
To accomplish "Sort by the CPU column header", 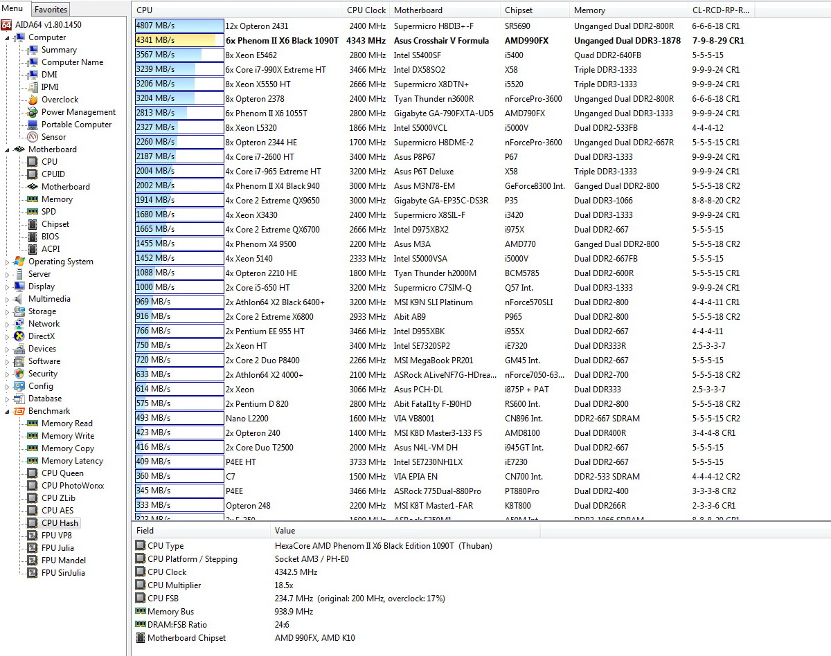I will click(x=237, y=10).
